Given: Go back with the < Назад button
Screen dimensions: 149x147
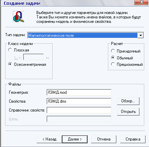Looking at the screenshot, I should [49, 139].
